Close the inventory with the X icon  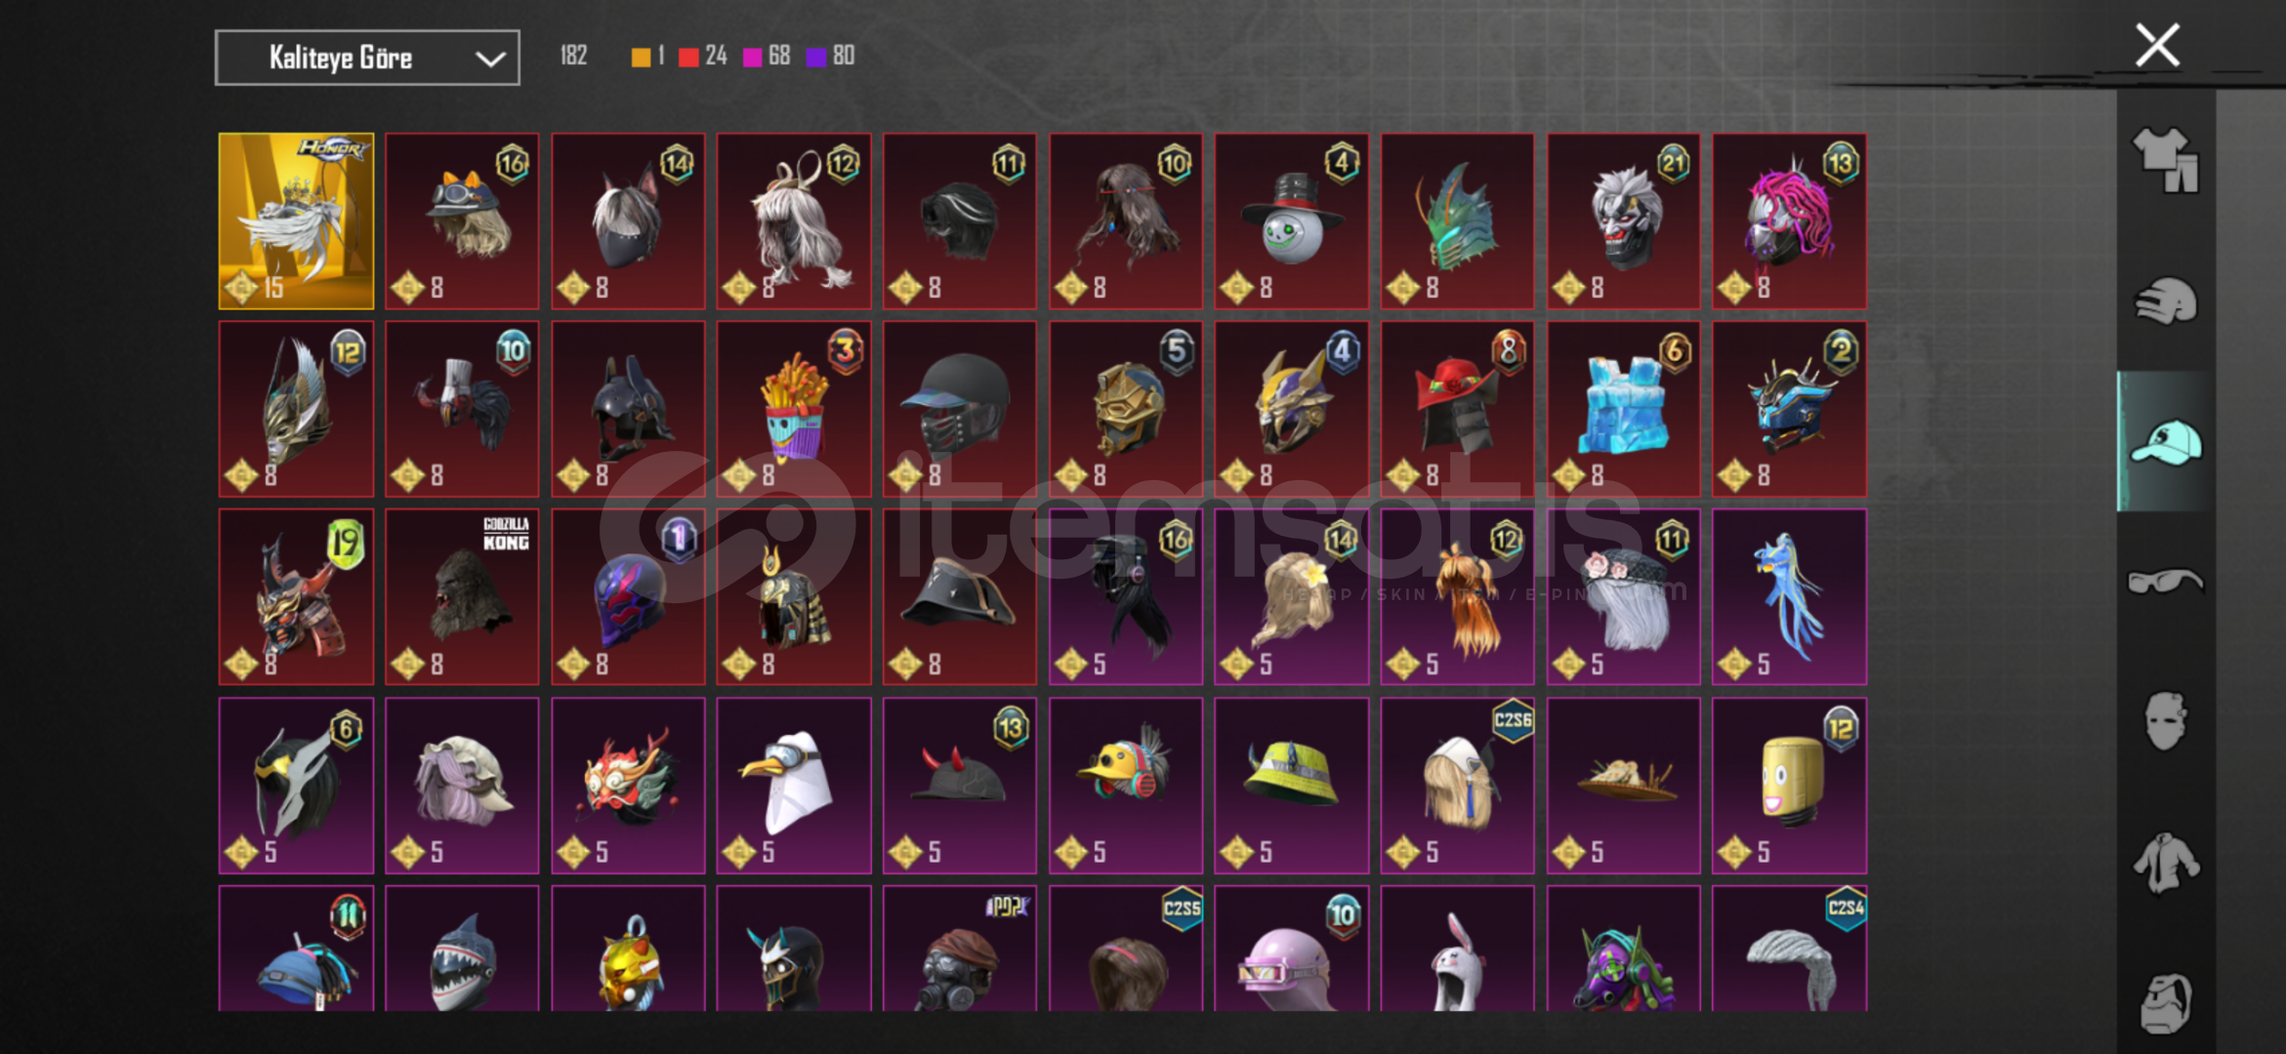2157,45
